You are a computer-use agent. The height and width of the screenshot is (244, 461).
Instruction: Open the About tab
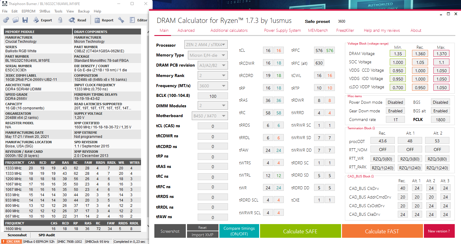pyautogui.click(x=416, y=30)
